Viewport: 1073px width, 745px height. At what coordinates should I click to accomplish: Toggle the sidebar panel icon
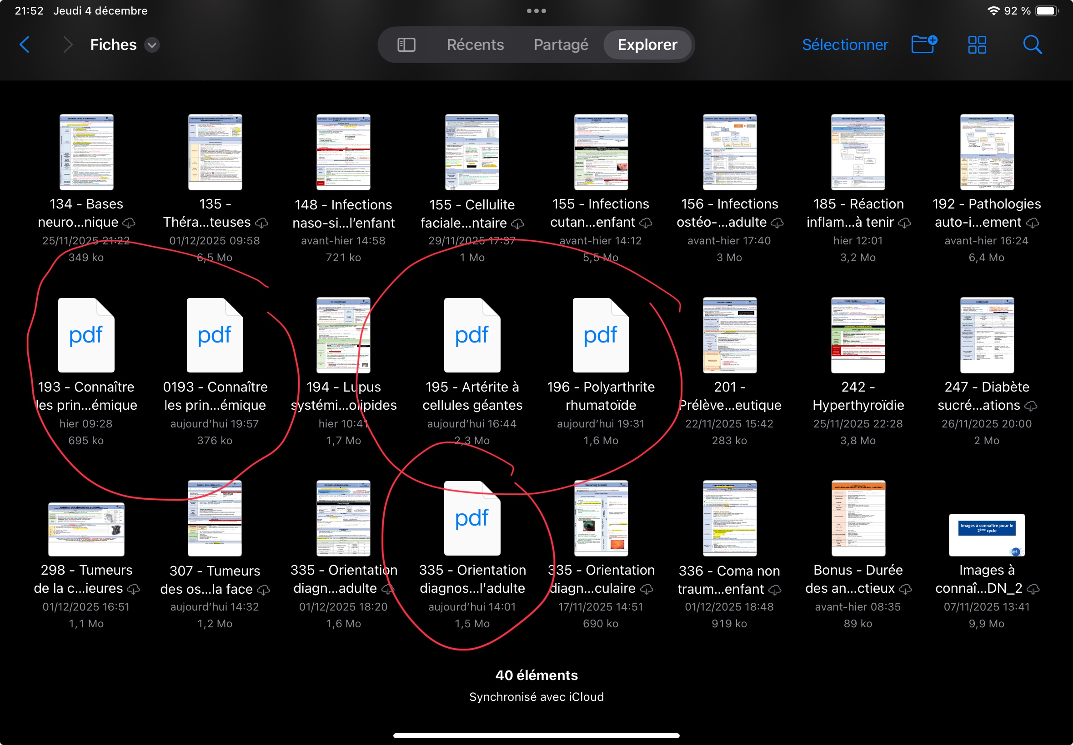[x=406, y=45]
